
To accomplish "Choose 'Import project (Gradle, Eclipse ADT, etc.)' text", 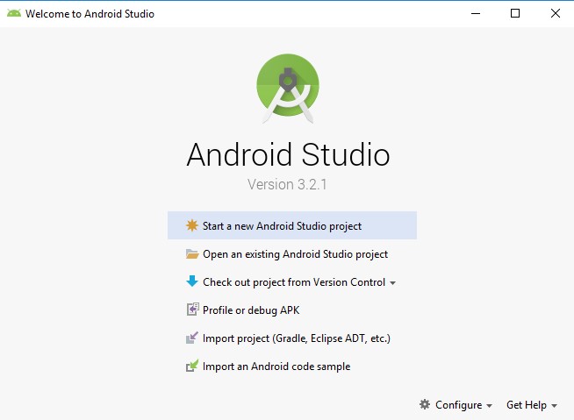I will tap(296, 338).
